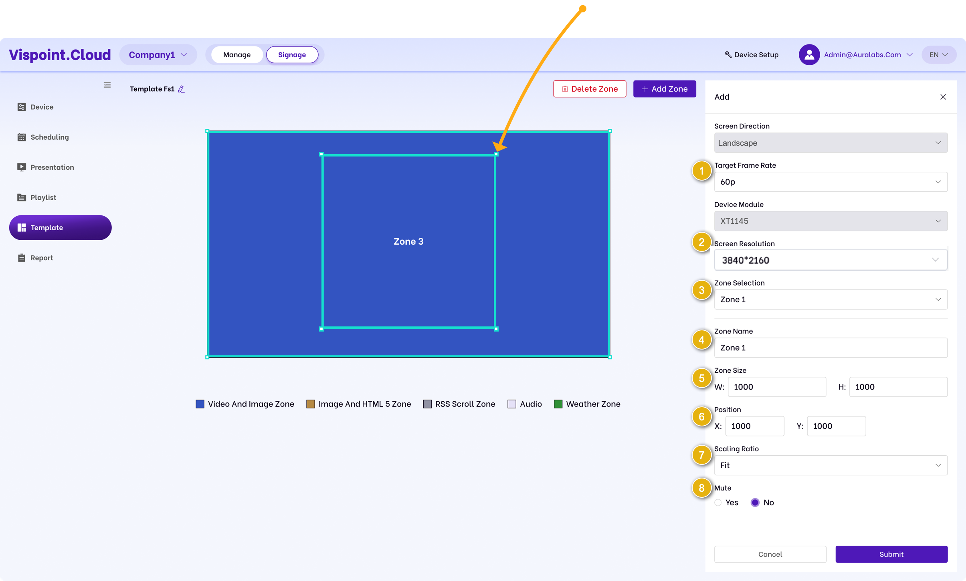
Task: Switch to the Manage mode
Action: [x=237, y=55]
